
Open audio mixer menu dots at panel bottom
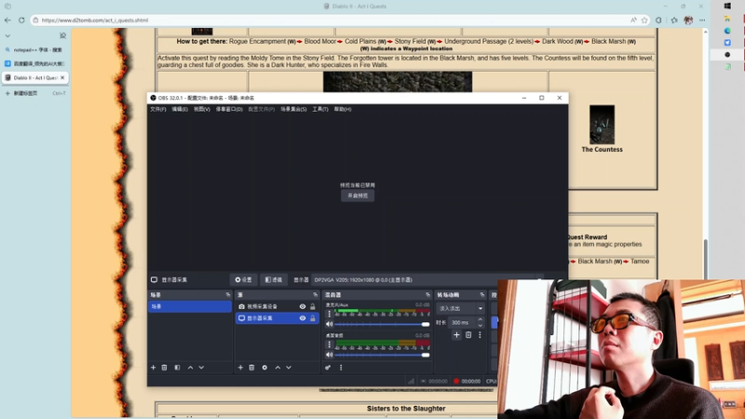coord(341,367)
